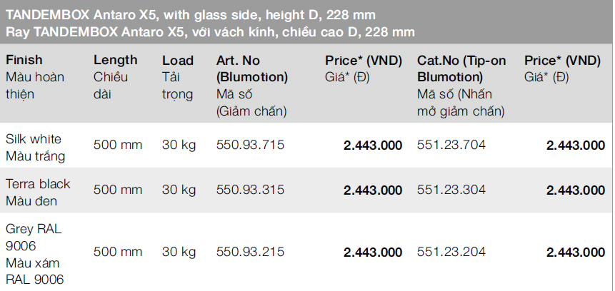The image size is (615, 291).
Task: Click the 500 mm length in Silk white row
Action: point(118,145)
